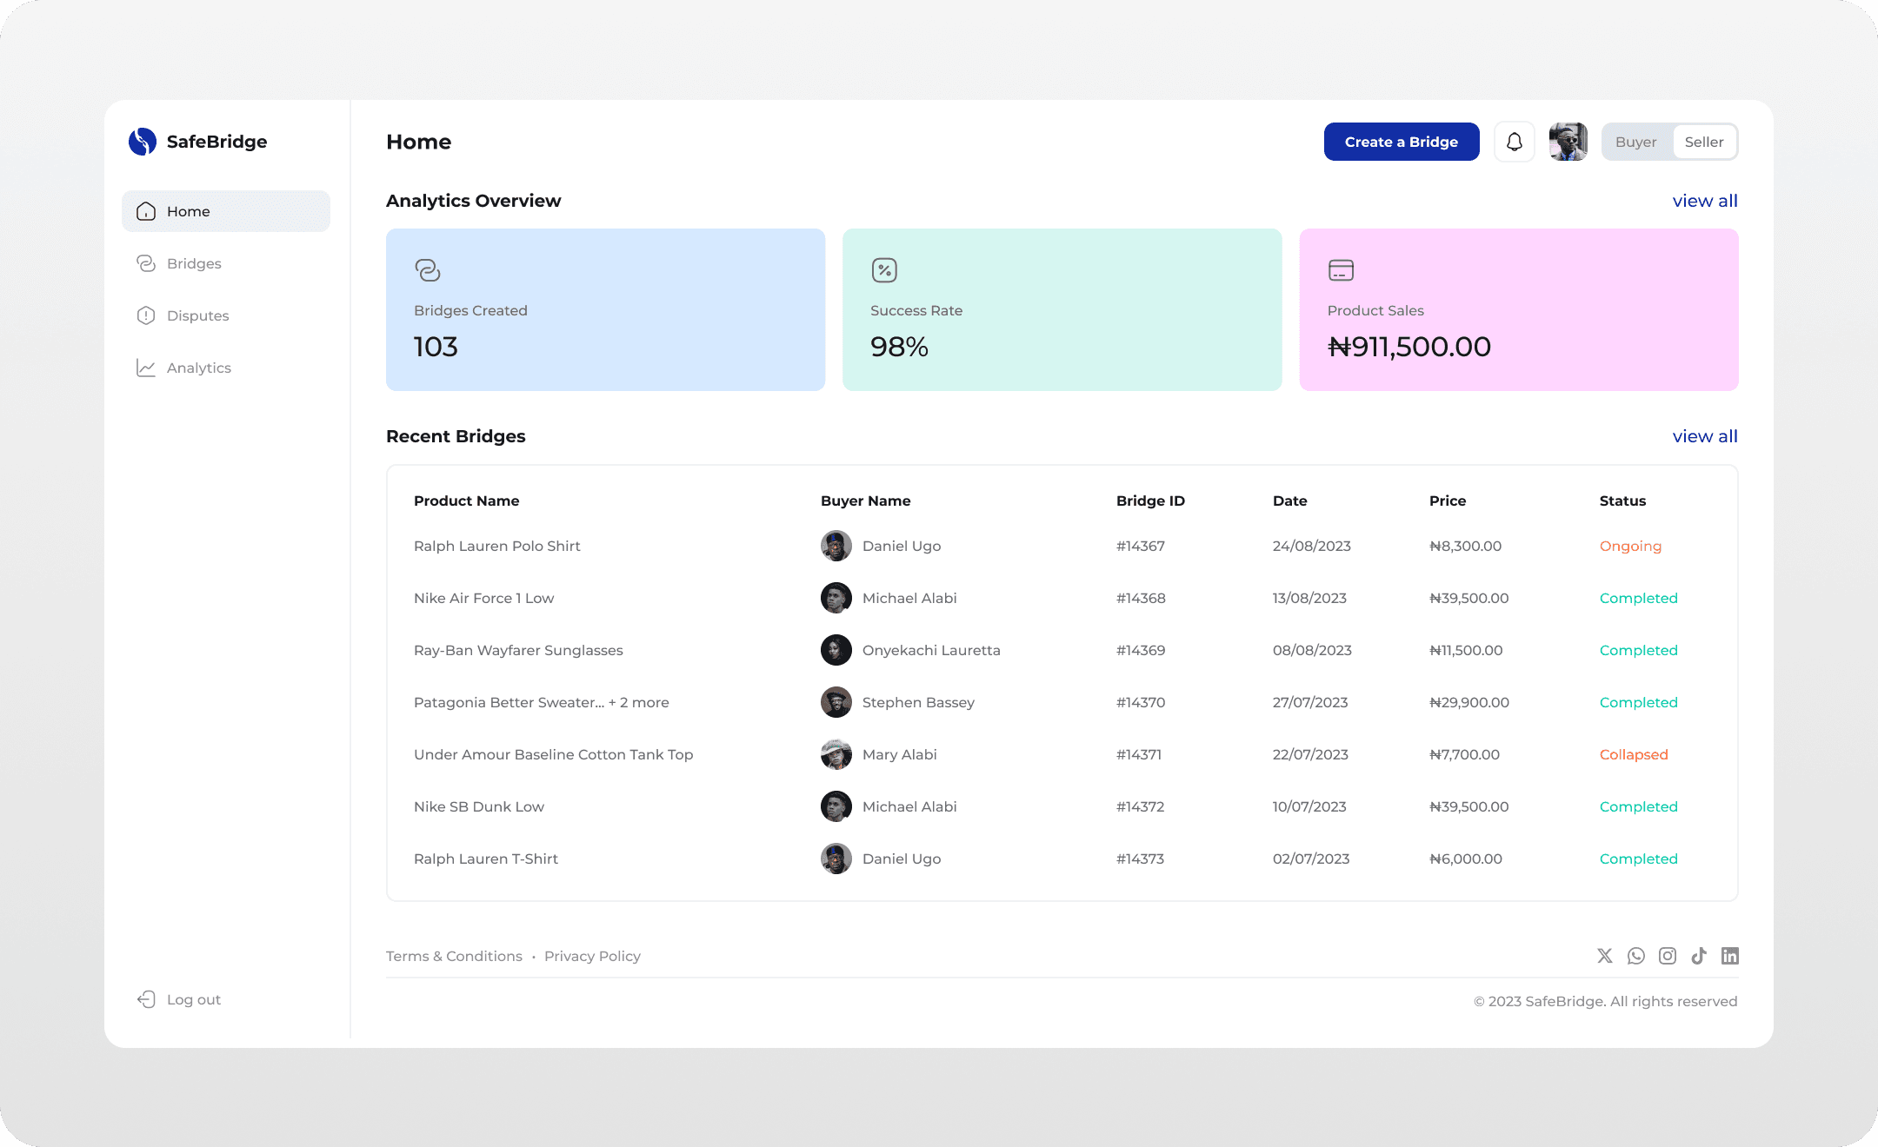Screen dimensions: 1878x1147
Task: Click the Success Rate percent icon
Action: coord(884,270)
